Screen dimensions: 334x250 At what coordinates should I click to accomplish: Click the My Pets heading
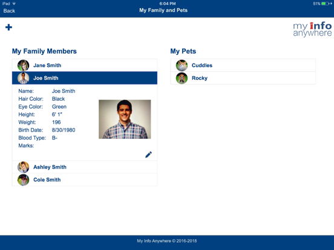pyautogui.click(x=183, y=51)
